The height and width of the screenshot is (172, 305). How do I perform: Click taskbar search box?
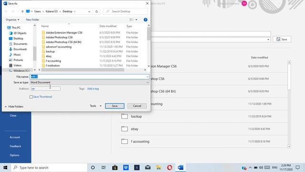point(49,168)
